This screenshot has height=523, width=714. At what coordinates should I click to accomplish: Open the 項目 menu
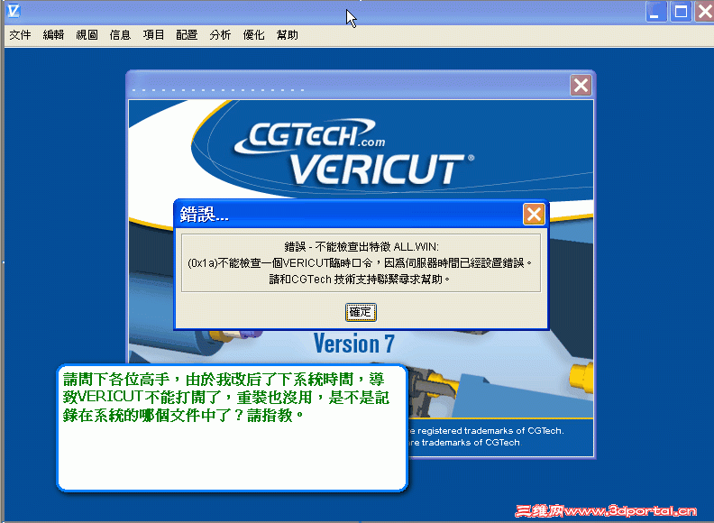pyautogui.click(x=153, y=35)
